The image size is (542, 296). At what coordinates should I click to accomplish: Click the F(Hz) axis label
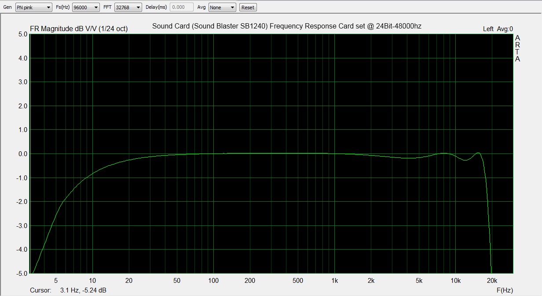click(505, 290)
